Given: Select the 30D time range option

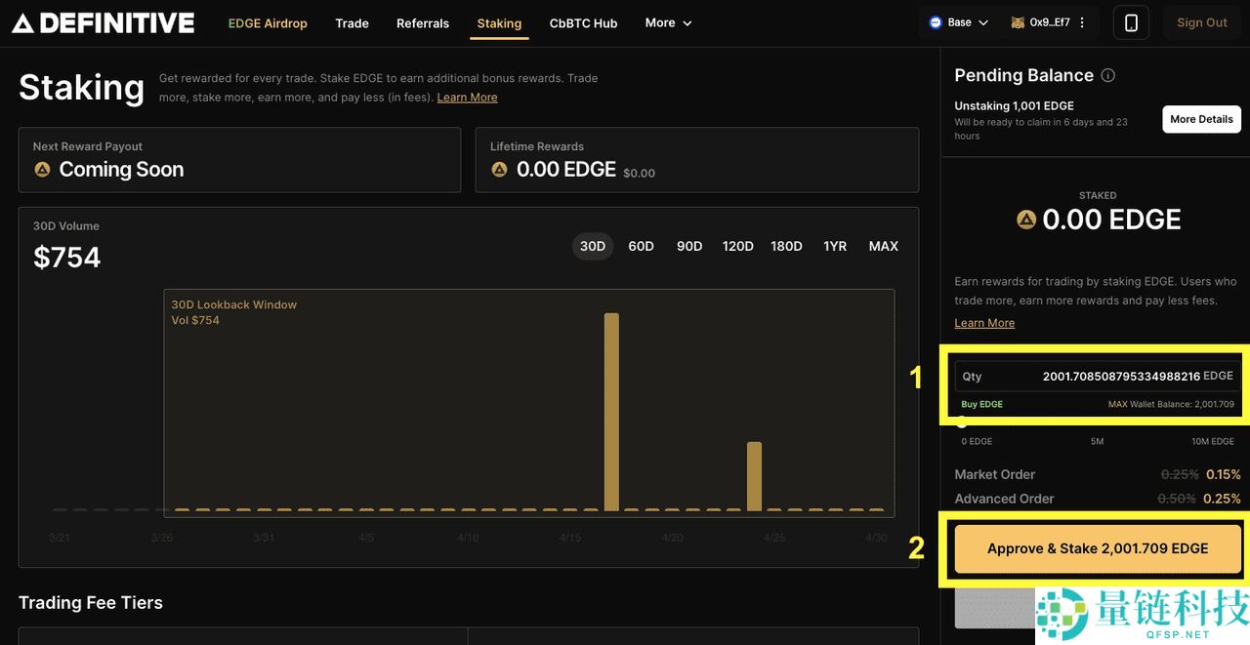Looking at the screenshot, I should click(592, 246).
